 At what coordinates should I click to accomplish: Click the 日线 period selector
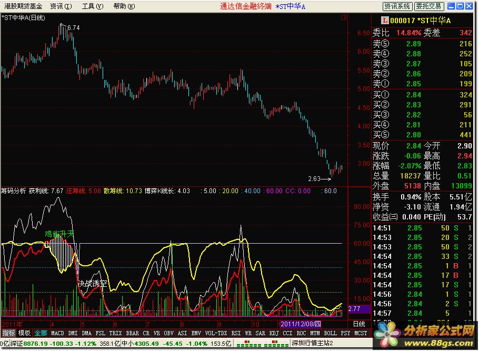tap(359, 324)
